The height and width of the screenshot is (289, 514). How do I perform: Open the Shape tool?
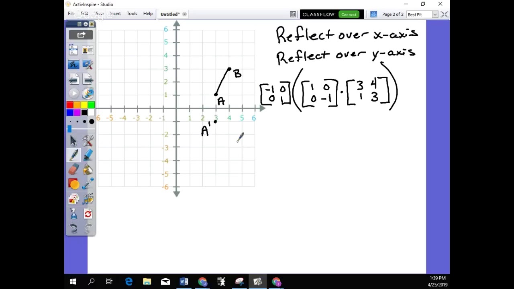pyautogui.click(x=73, y=184)
